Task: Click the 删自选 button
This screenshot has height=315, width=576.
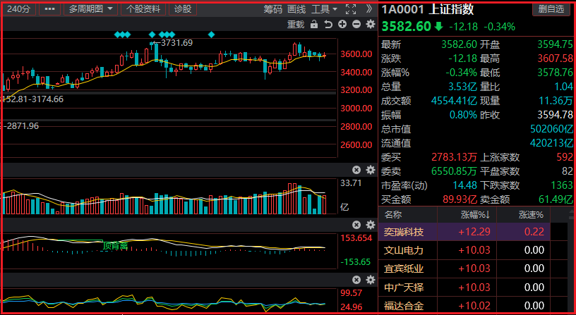Action: tap(551, 9)
